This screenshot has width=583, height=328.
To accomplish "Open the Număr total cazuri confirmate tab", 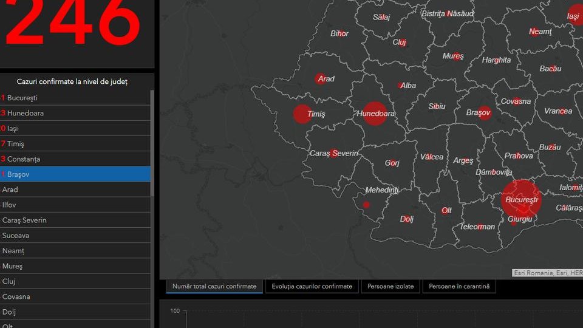I will (x=214, y=286).
